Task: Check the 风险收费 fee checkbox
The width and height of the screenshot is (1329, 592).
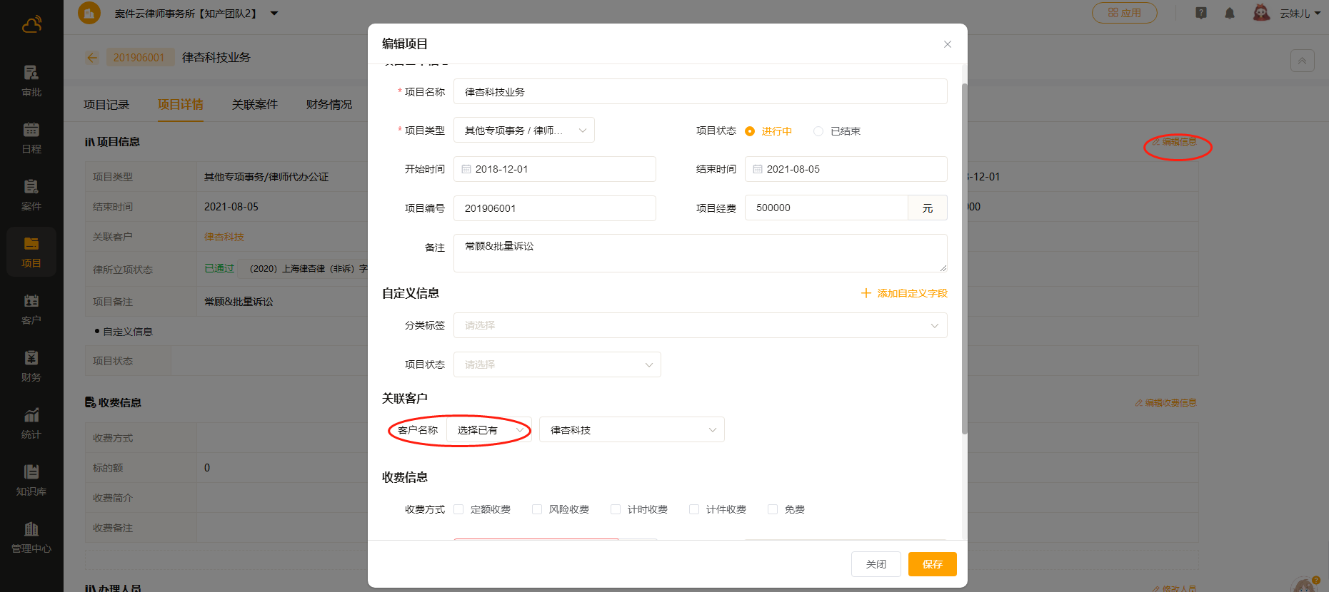Action: tap(537, 509)
